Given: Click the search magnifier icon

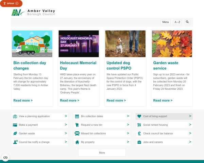Looking at the screenshot, I should coord(187,22).
